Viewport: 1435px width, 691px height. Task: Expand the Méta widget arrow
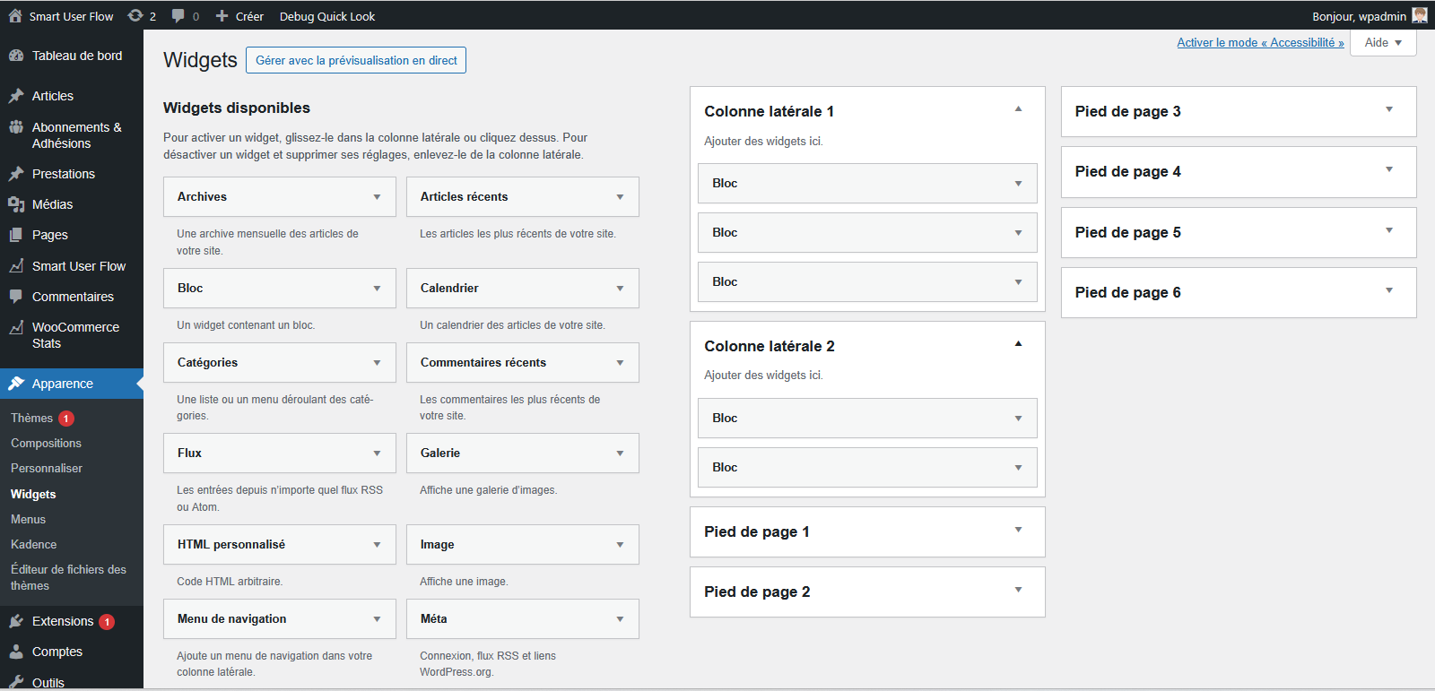[620, 619]
